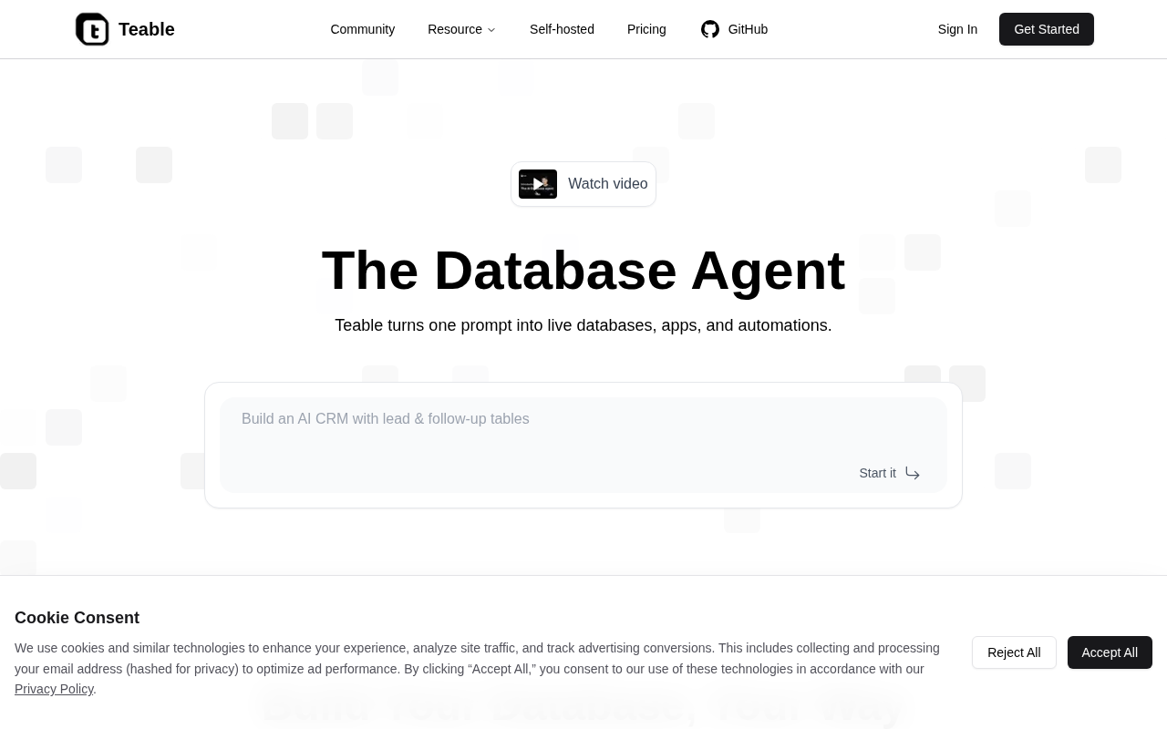Click the arrow icon beside Start it

click(913, 473)
